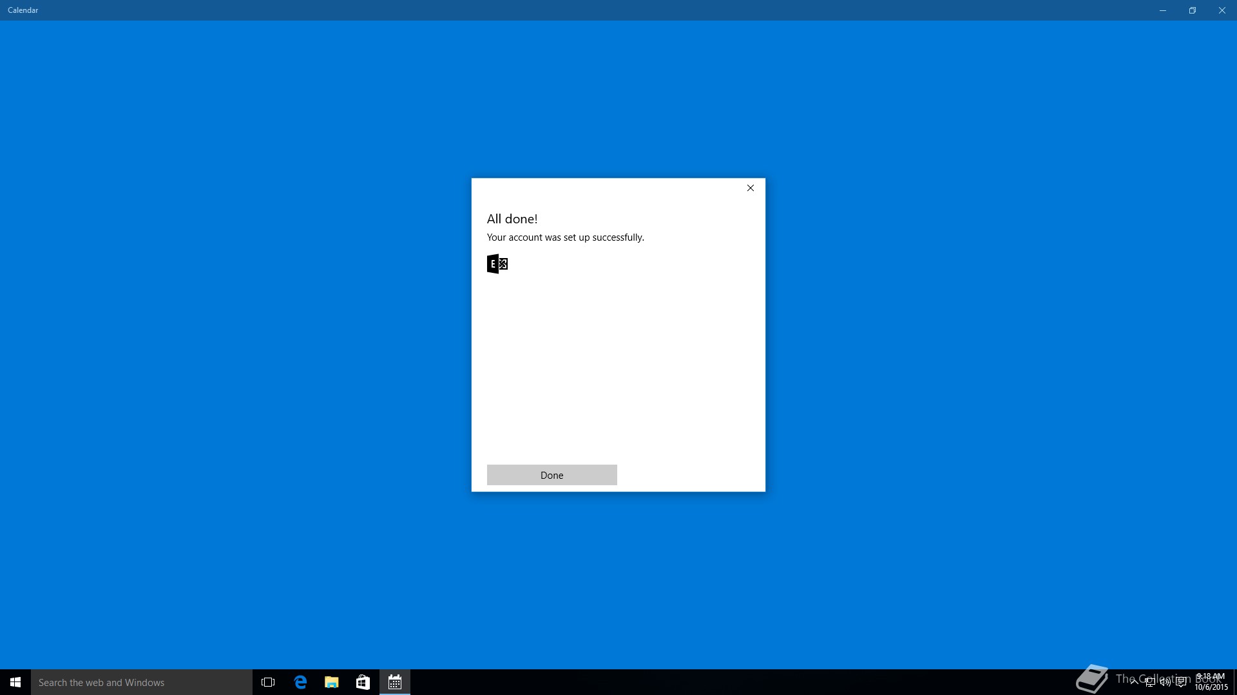Image resolution: width=1237 pixels, height=695 pixels.
Task: Click the Exchange account icon
Action: [497, 264]
